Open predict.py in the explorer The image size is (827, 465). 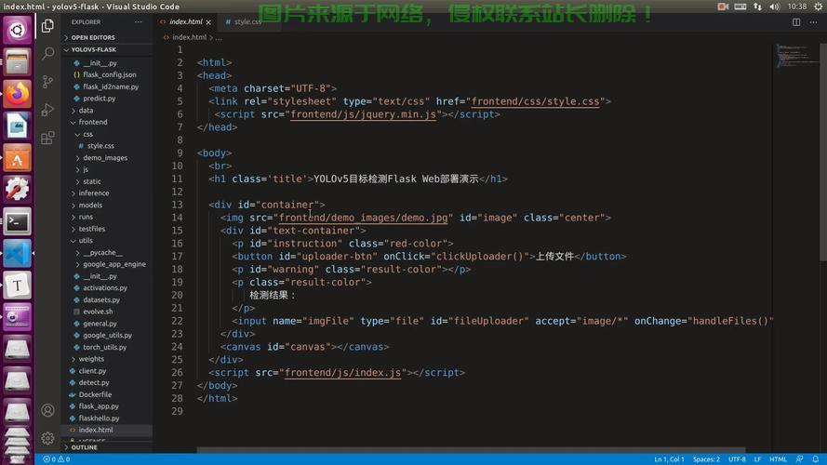pos(100,99)
